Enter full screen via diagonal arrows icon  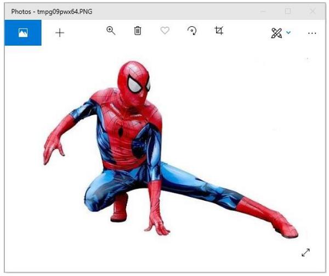coord(305,252)
